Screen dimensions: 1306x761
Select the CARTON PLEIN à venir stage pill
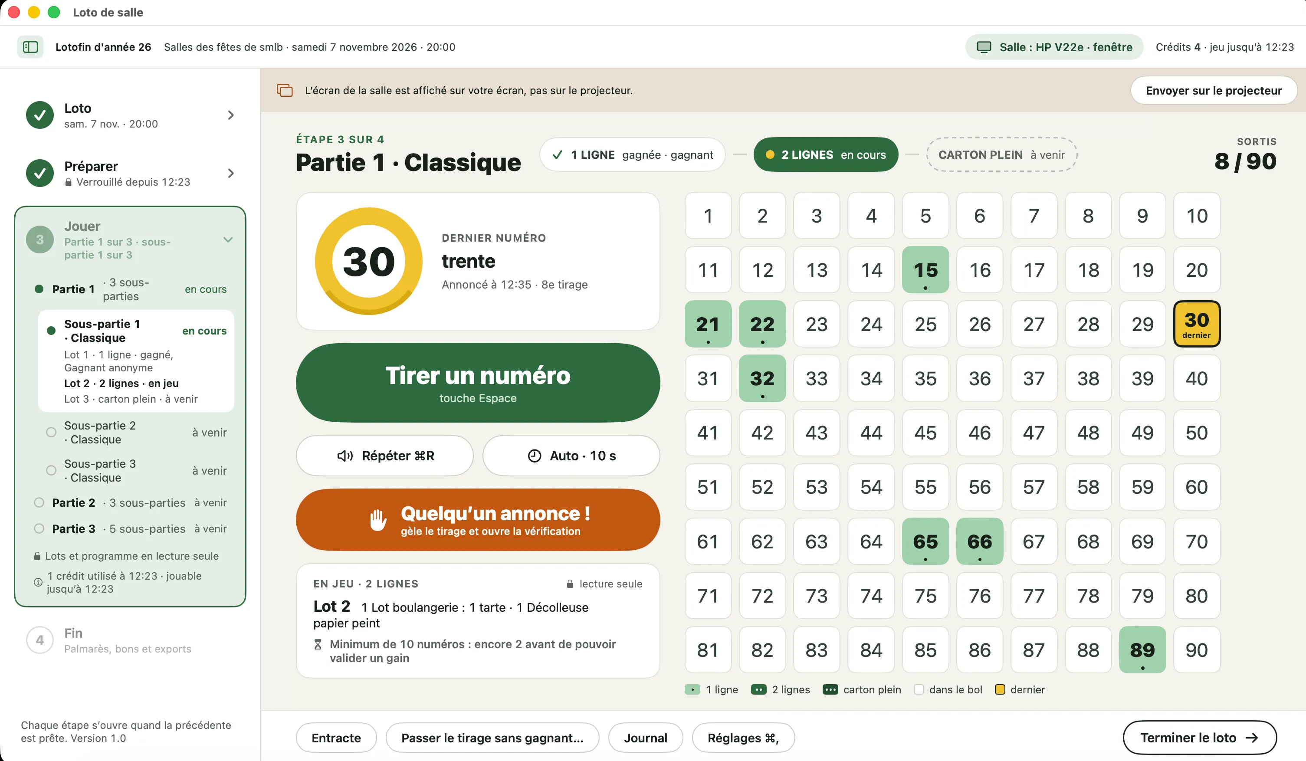click(1001, 154)
